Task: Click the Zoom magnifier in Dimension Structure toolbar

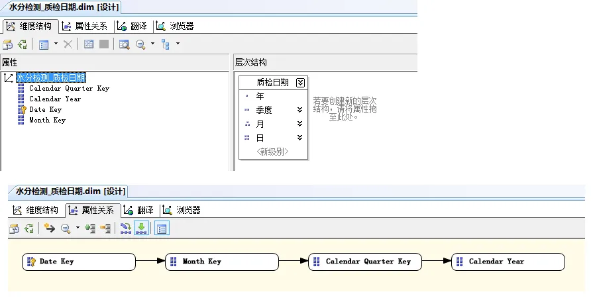Action: tap(140, 44)
